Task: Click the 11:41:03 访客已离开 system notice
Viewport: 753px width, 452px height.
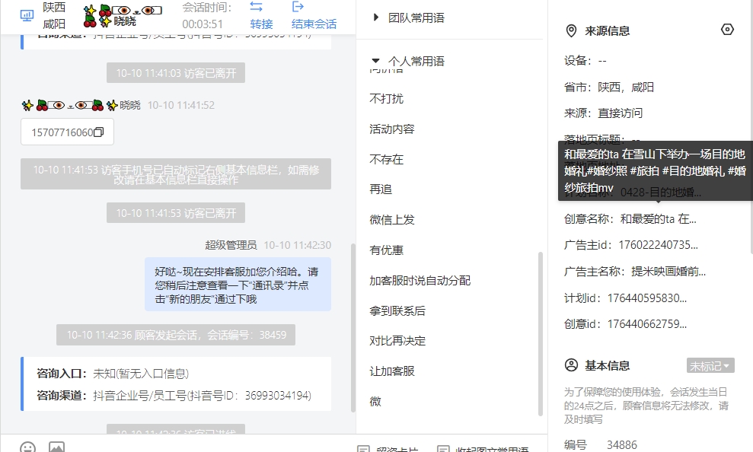Action: pyautogui.click(x=176, y=73)
